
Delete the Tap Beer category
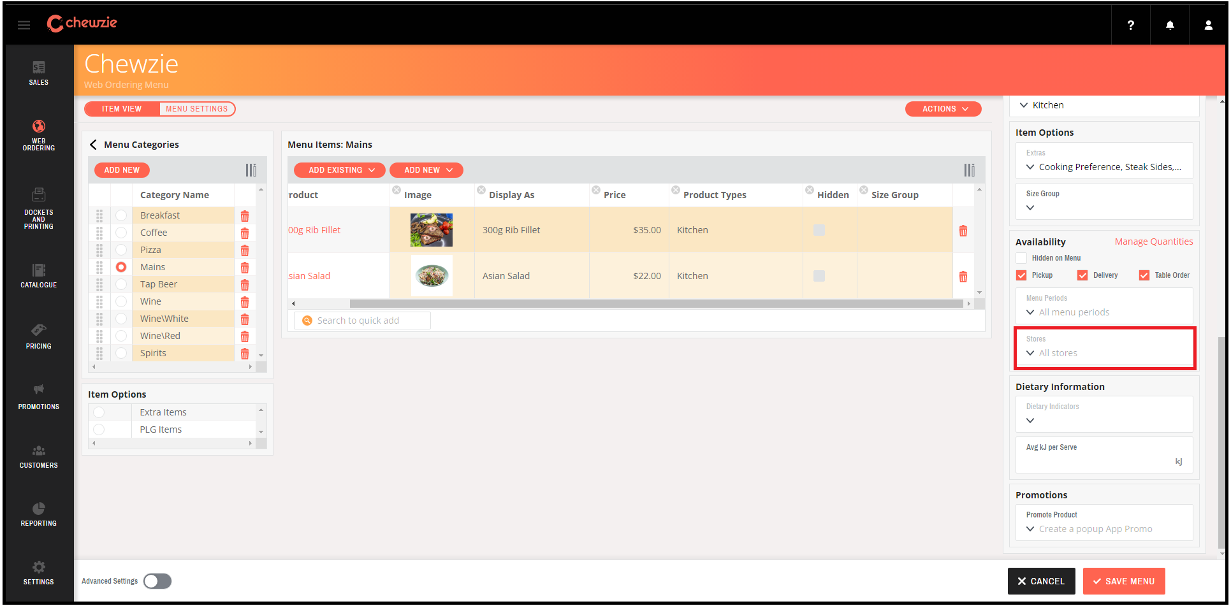click(x=245, y=285)
